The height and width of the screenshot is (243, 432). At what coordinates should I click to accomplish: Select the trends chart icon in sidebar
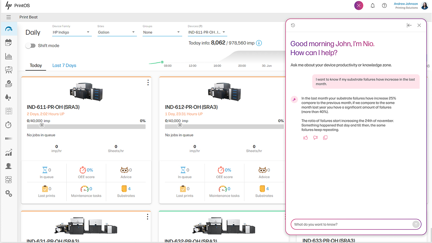click(8, 152)
